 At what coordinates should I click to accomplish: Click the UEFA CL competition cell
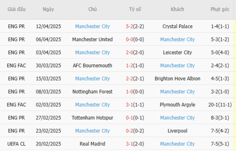click(17, 144)
